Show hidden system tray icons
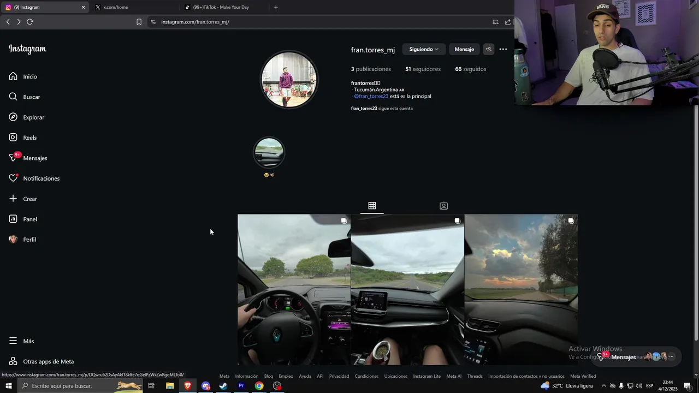699x393 pixels. click(x=603, y=386)
